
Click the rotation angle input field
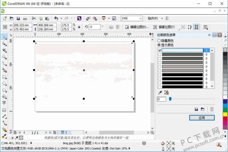[x=94, y=27]
